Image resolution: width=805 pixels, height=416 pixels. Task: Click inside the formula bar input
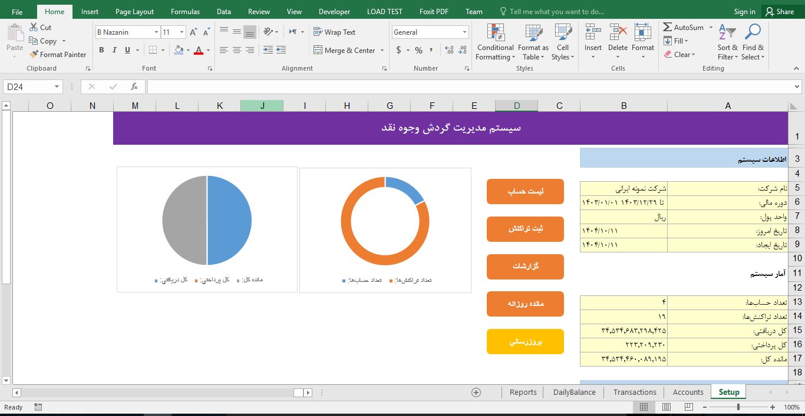pos(466,87)
